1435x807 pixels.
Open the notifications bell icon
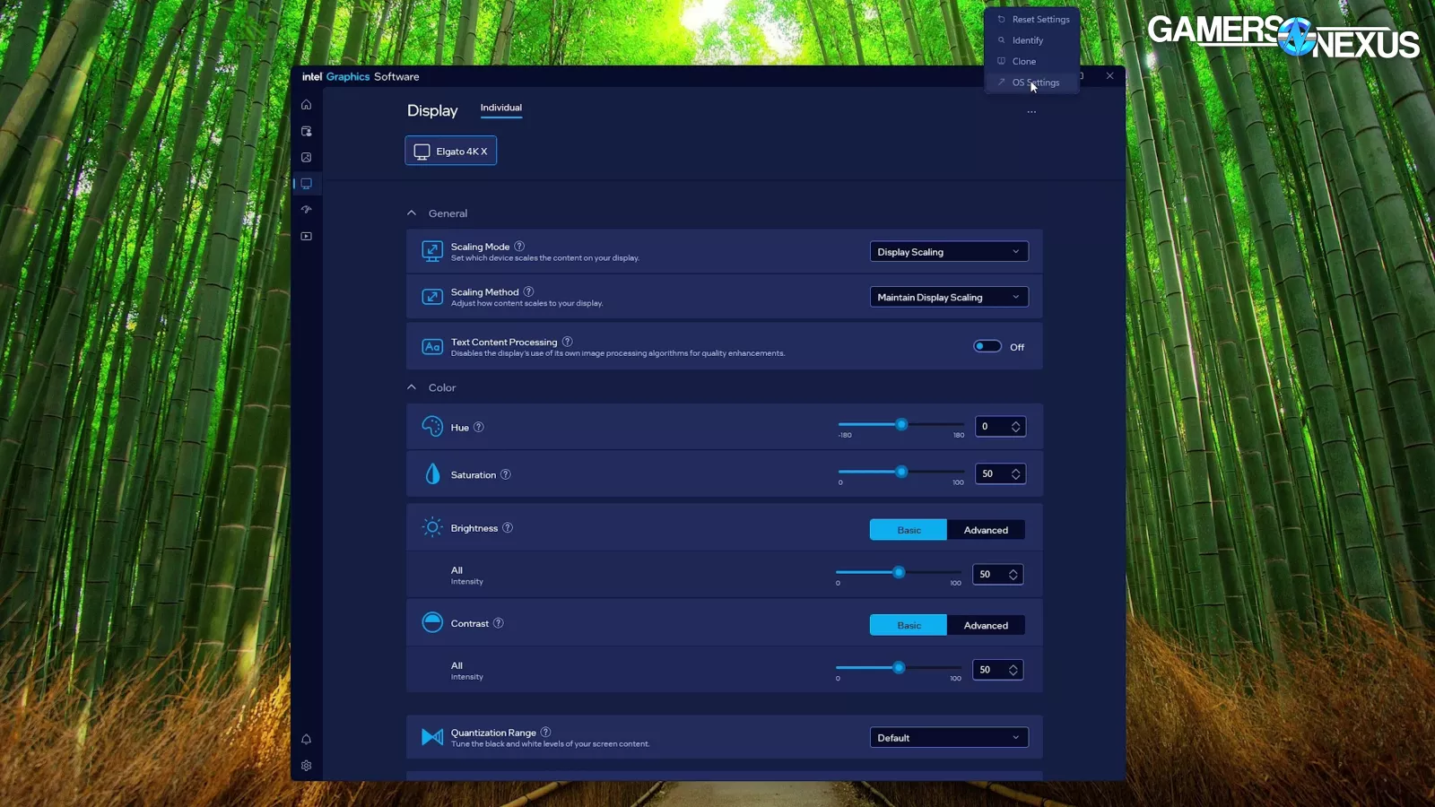(x=306, y=740)
